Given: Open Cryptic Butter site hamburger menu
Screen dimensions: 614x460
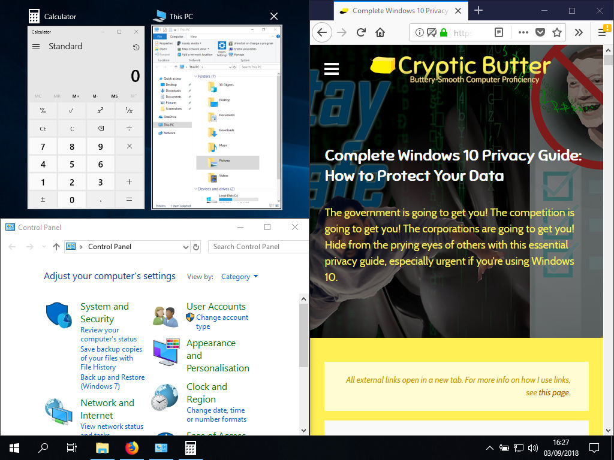Looking at the screenshot, I should (331, 69).
